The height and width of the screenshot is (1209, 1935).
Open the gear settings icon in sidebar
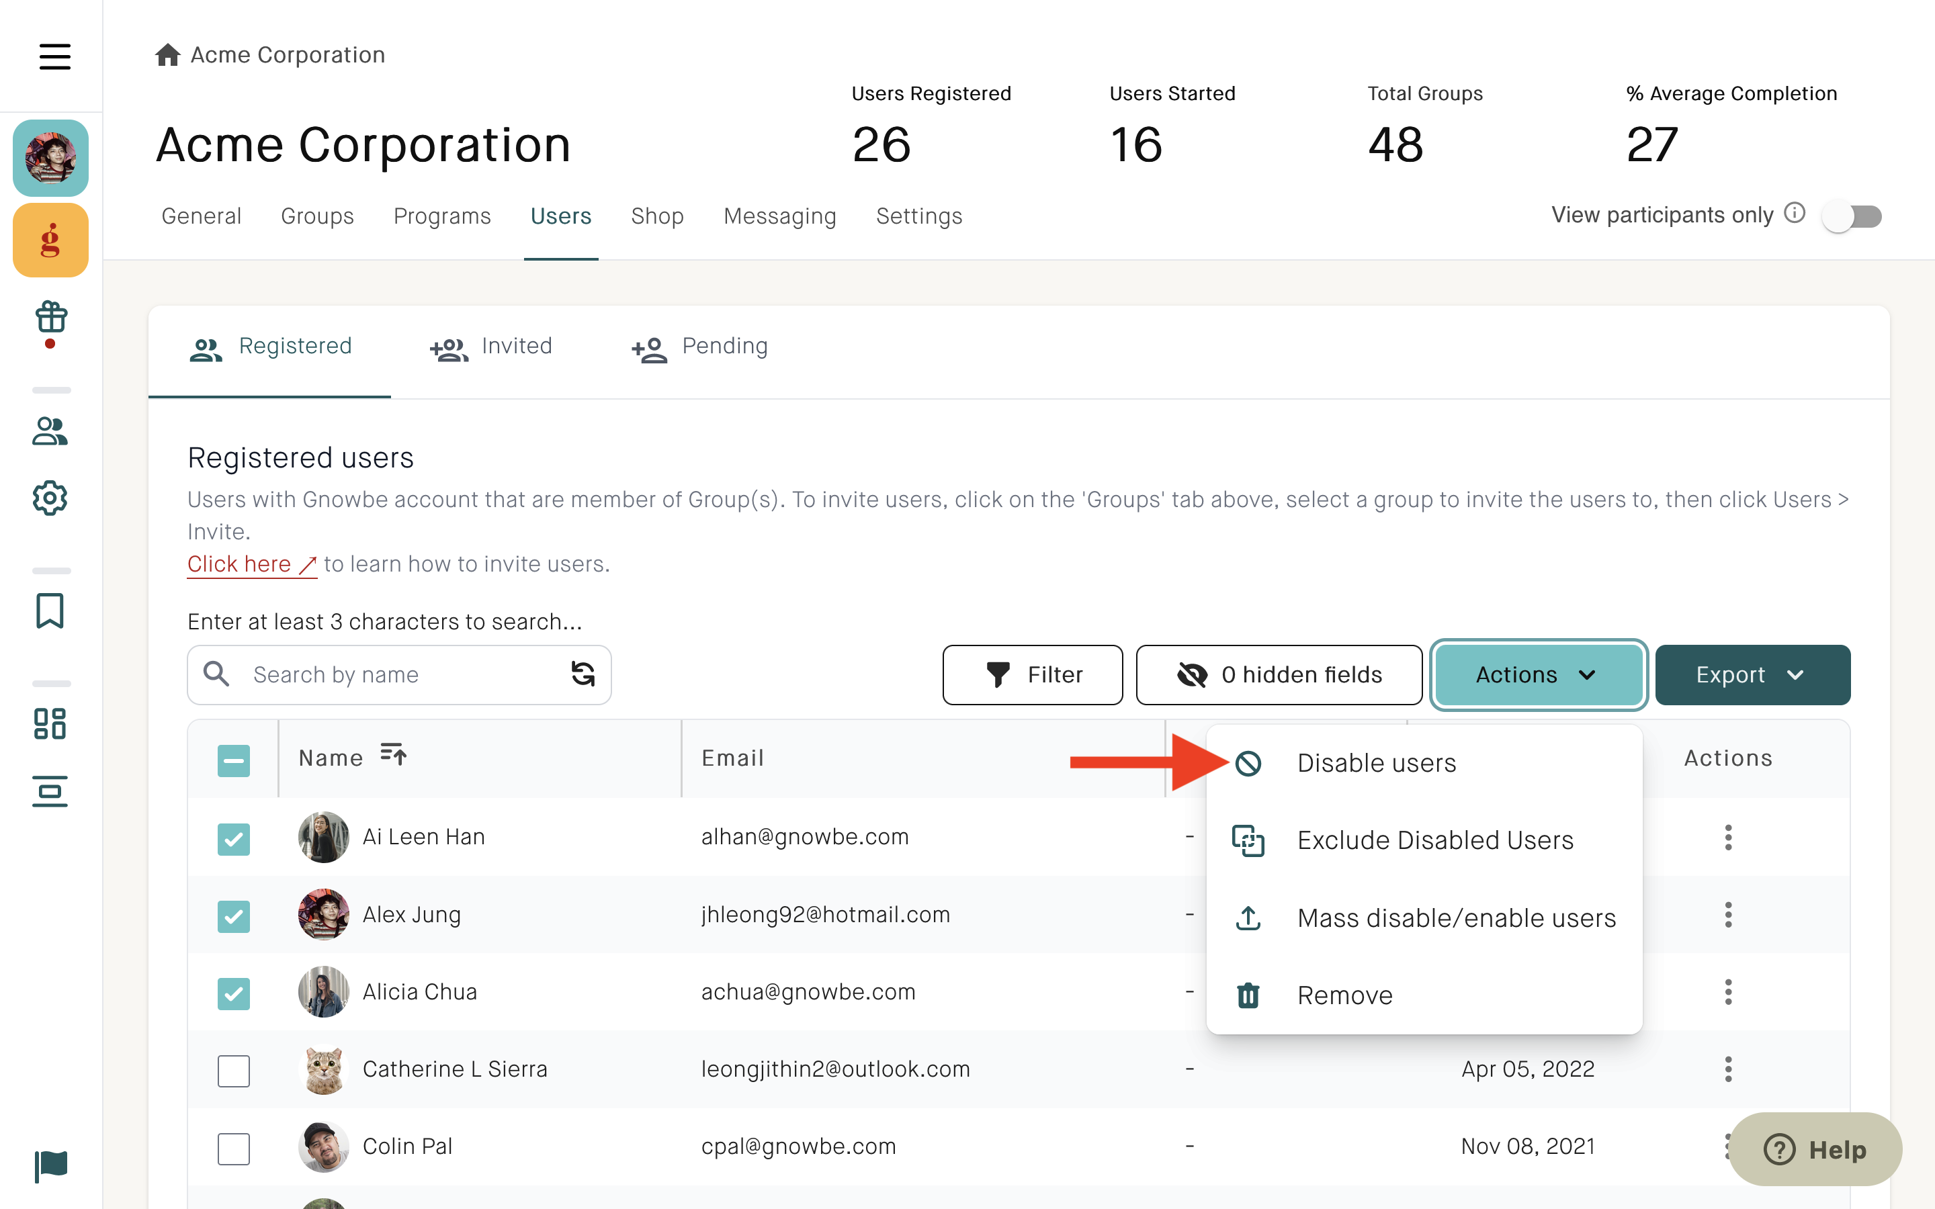pos(50,497)
